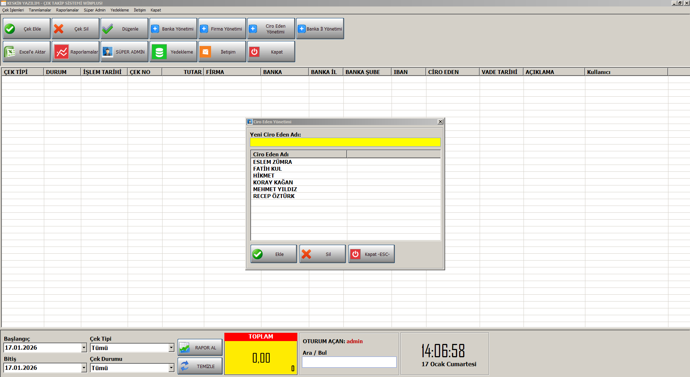690x377 pixels.
Task: Open the Tanımlamalar menu
Action: [40, 10]
